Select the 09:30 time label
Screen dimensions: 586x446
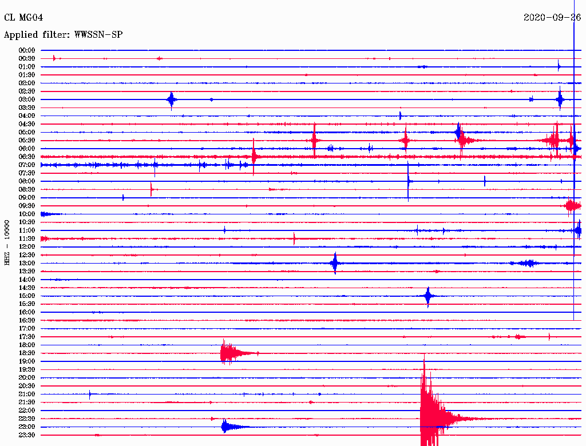27,206
